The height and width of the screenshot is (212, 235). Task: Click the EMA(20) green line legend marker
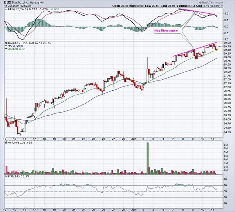point(6,49)
